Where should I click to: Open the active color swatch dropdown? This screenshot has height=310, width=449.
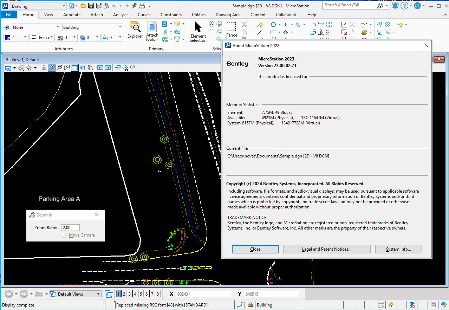[16, 38]
